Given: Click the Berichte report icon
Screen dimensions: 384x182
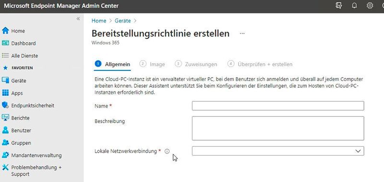Looking at the screenshot, I should coord(5,118).
